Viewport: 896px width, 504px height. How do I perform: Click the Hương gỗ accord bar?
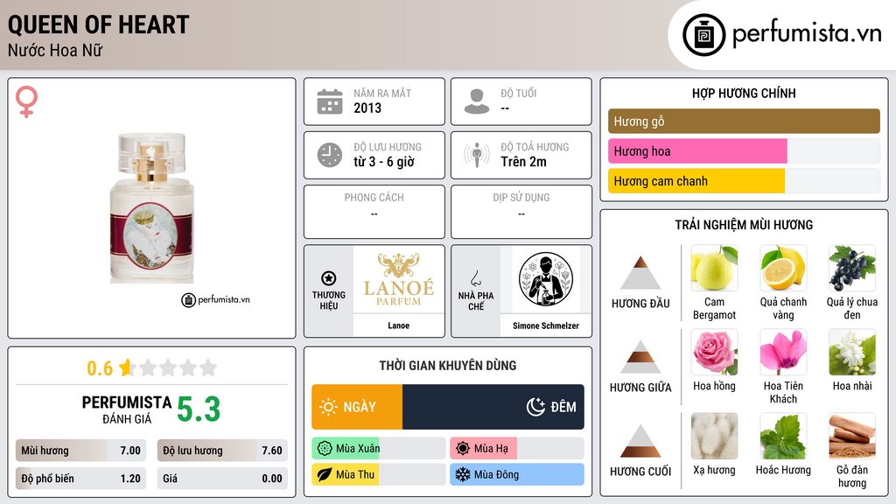click(x=744, y=121)
